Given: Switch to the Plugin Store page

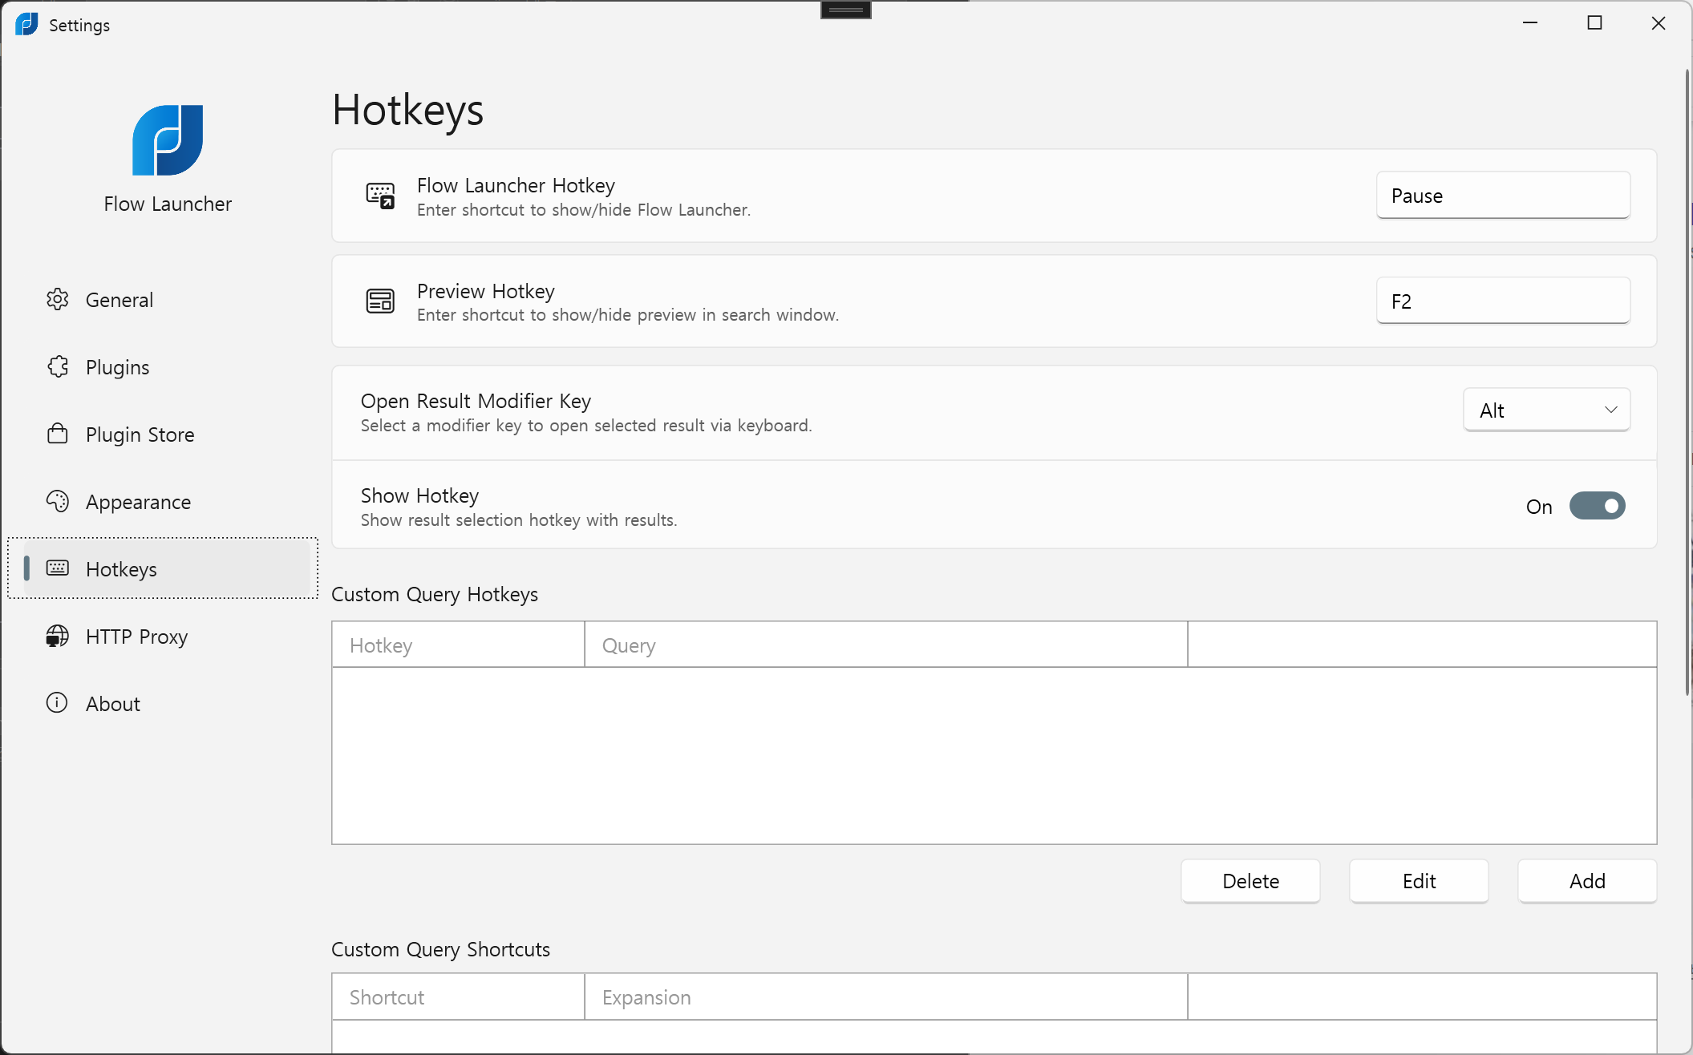Looking at the screenshot, I should point(140,435).
